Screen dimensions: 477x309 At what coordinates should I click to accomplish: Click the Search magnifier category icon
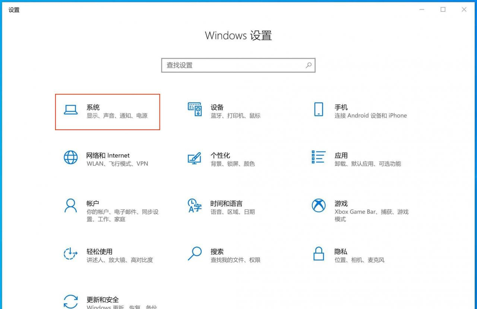[195, 254]
